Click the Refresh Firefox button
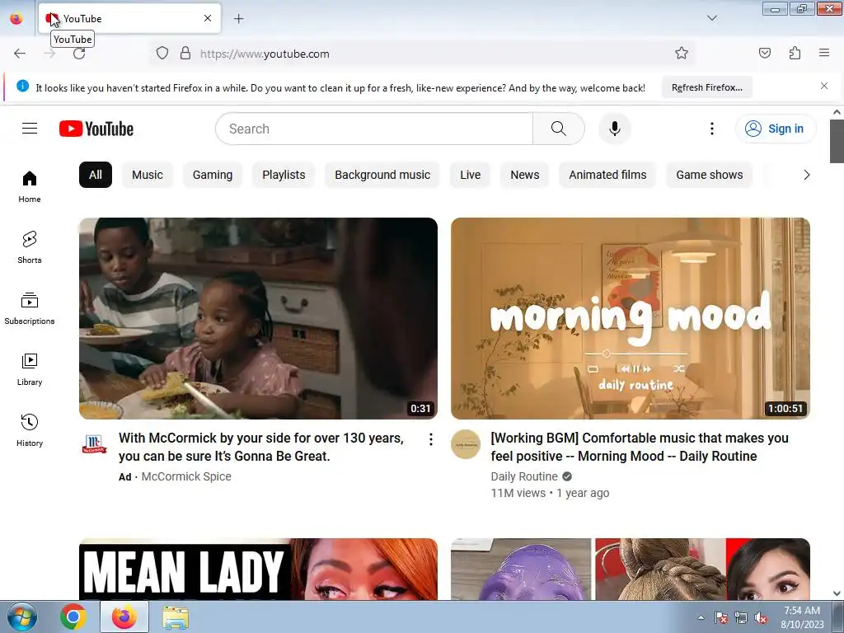Image resolution: width=844 pixels, height=633 pixels. pyautogui.click(x=706, y=87)
